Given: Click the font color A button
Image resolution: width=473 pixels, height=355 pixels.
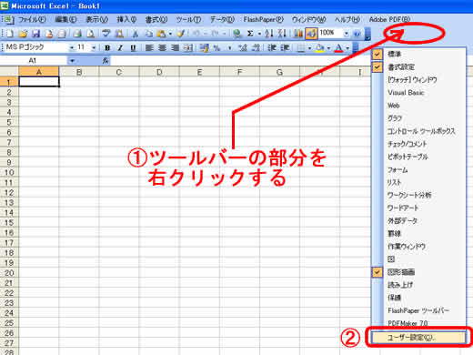Looking at the screenshot, I should pyautogui.click(x=339, y=48).
